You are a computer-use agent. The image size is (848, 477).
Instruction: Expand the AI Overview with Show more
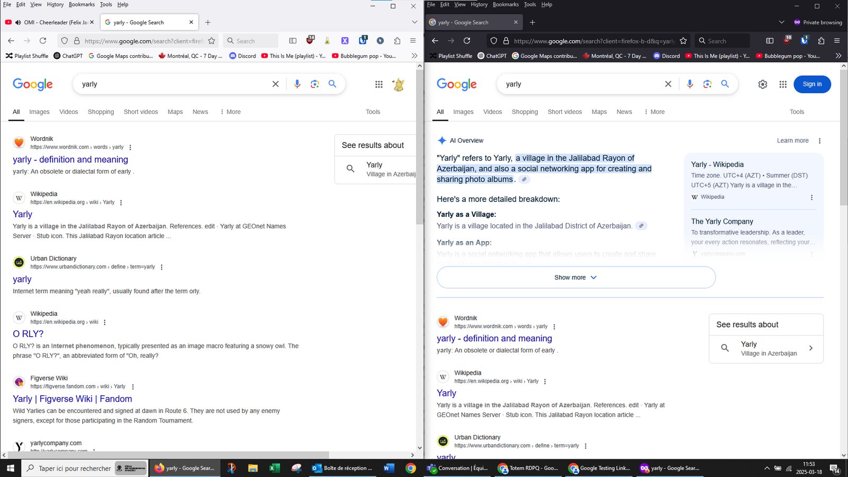click(x=576, y=277)
